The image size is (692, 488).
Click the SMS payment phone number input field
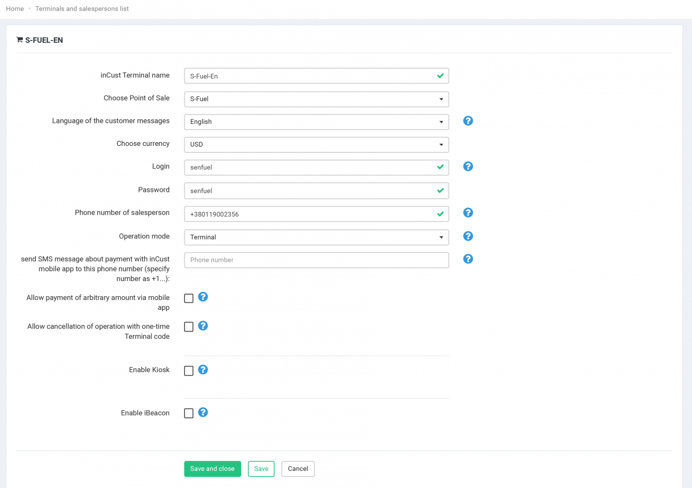coord(316,260)
